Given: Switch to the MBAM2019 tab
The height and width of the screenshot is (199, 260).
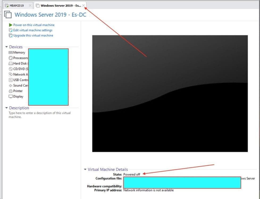Looking at the screenshot, I should [x=16, y=6].
